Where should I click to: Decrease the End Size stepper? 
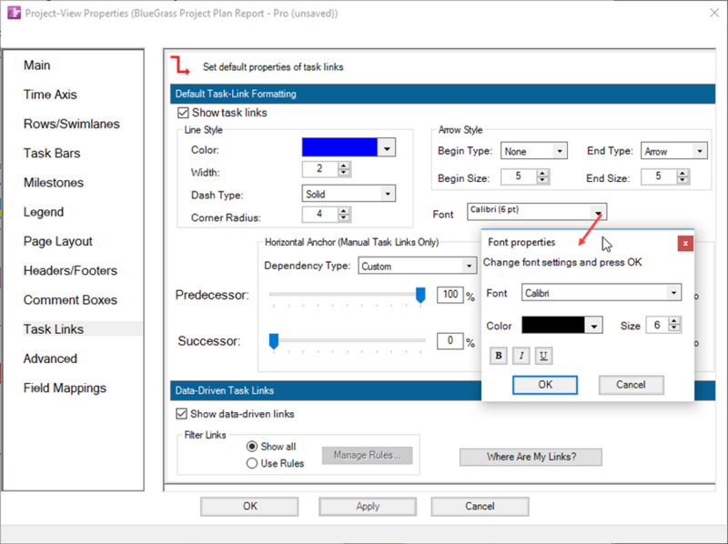[x=682, y=180]
